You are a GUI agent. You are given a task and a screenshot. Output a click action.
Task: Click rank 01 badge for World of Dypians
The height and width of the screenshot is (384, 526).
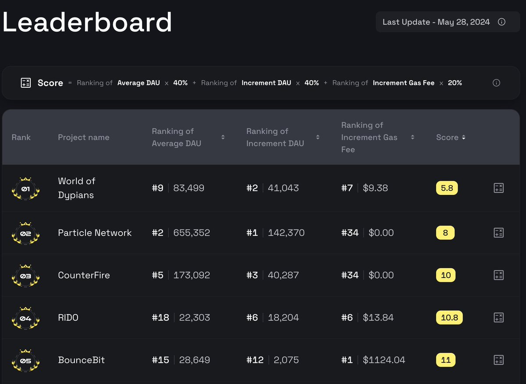(x=25, y=189)
